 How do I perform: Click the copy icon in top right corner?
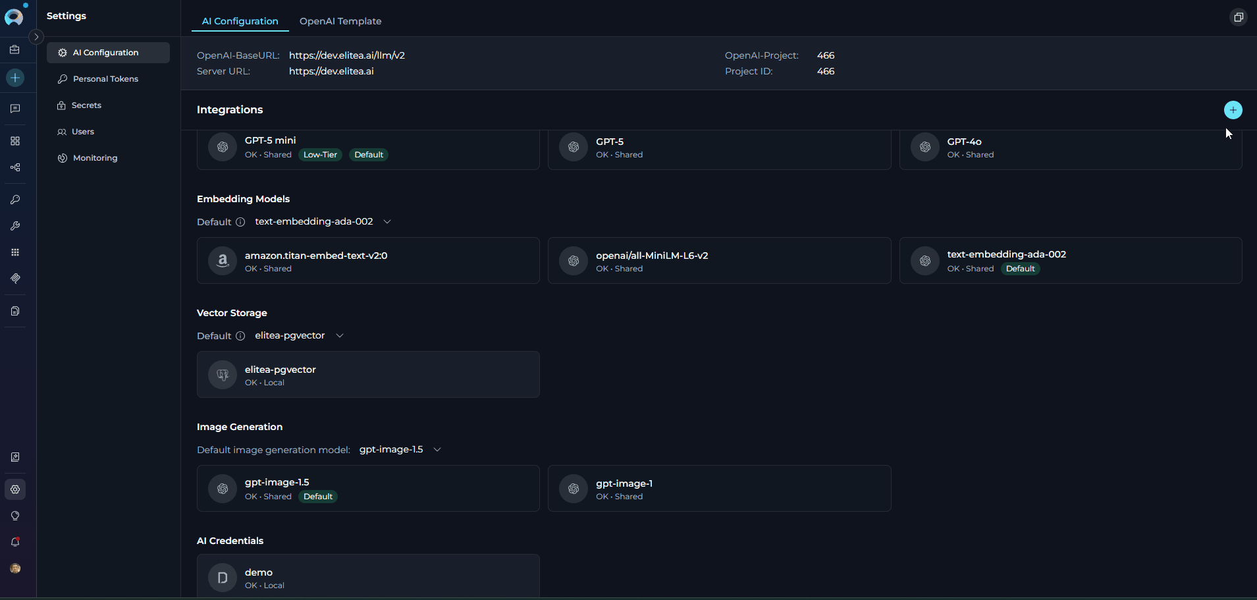(x=1239, y=17)
